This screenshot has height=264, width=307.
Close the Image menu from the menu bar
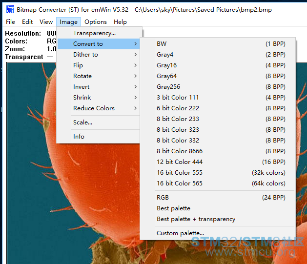(68, 22)
